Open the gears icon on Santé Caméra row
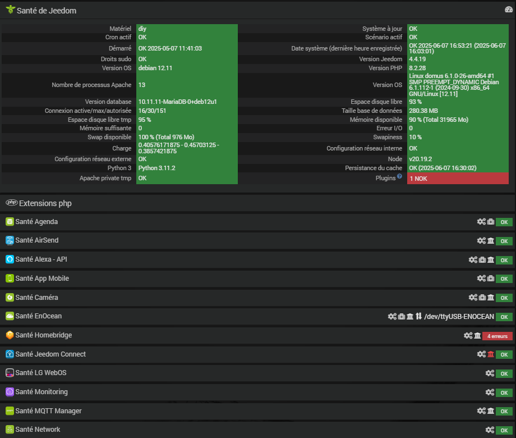516x438 pixels. [473, 298]
